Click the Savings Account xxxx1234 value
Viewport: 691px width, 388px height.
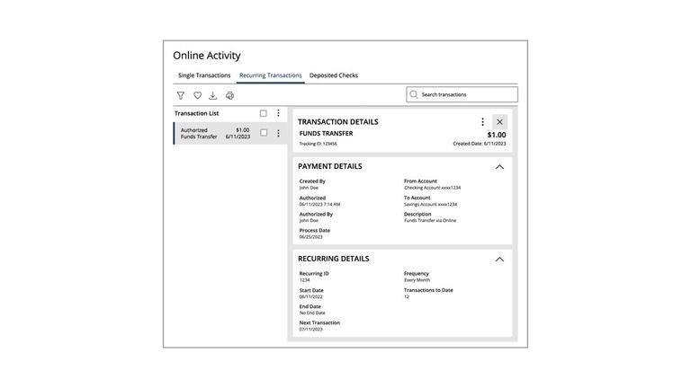431,205
